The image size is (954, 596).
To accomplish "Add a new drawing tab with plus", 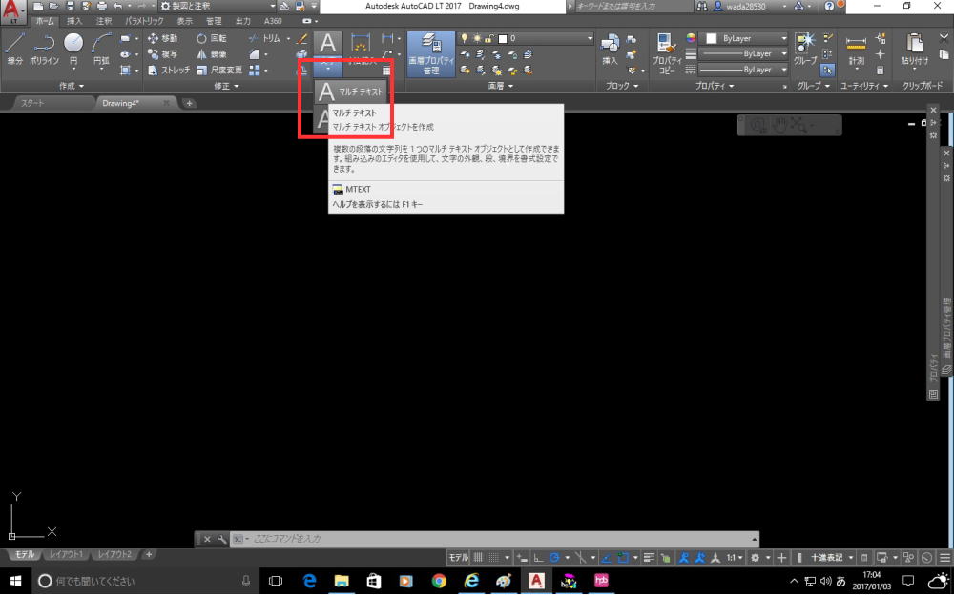I will [x=189, y=103].
